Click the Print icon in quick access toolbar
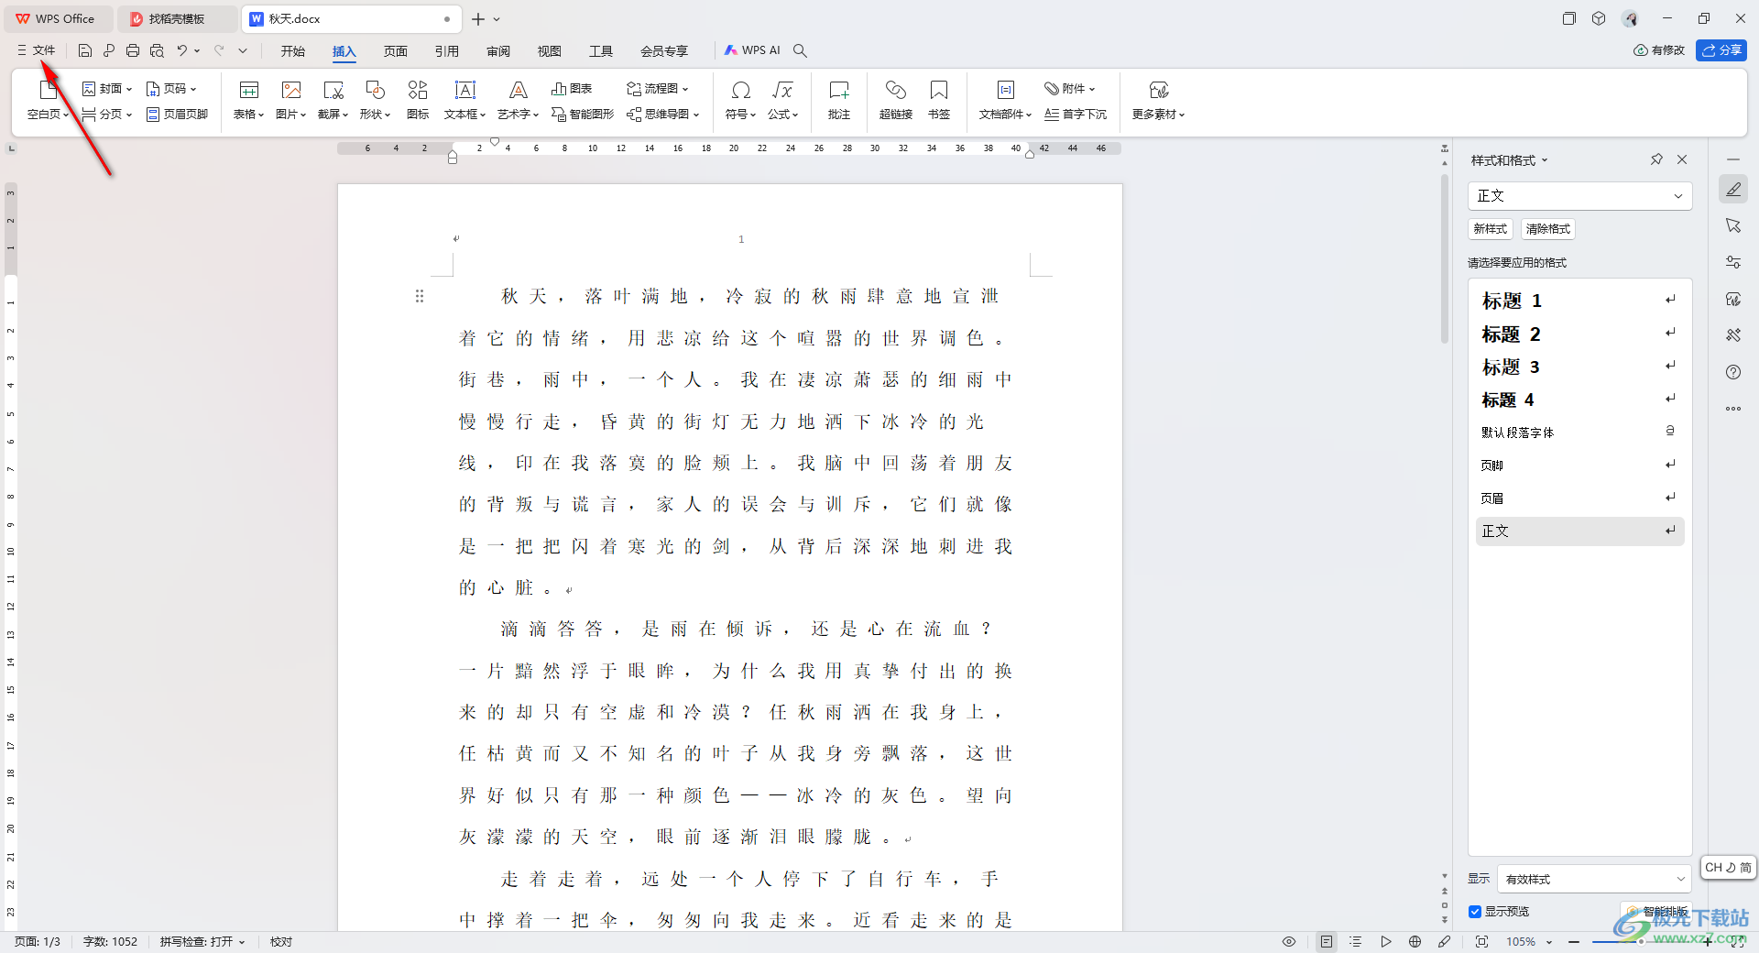 pos(133,51)
